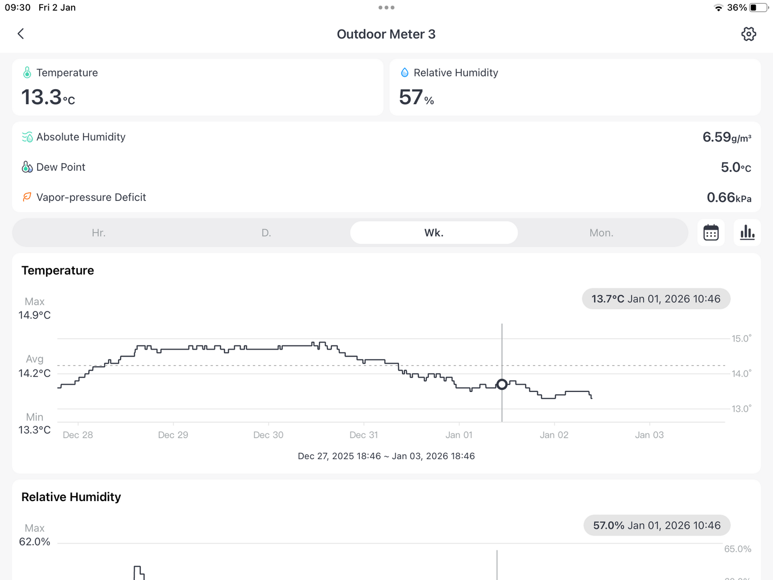The height and width of the screenshot is (580, 773).
Task: Tap the Relative Humidity droplet icon
Action: click(405, 73)
